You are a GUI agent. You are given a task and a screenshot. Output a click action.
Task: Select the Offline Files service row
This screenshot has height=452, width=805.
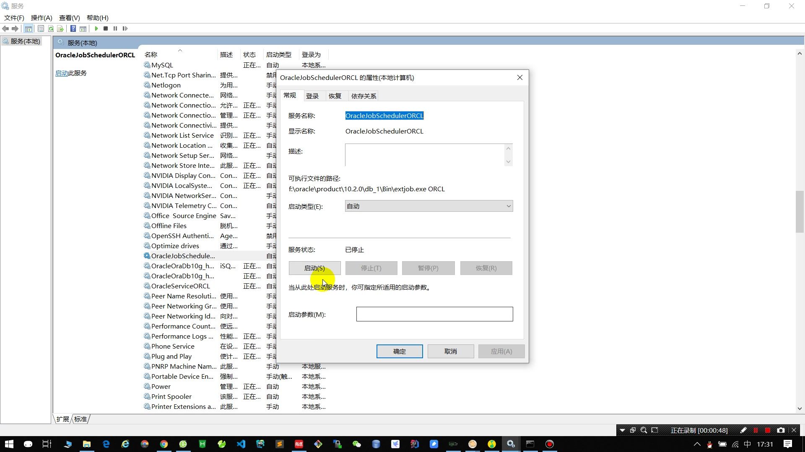tap(169, 226)
